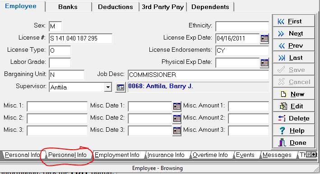Go to the Next employee record

[x=293, y=33]
